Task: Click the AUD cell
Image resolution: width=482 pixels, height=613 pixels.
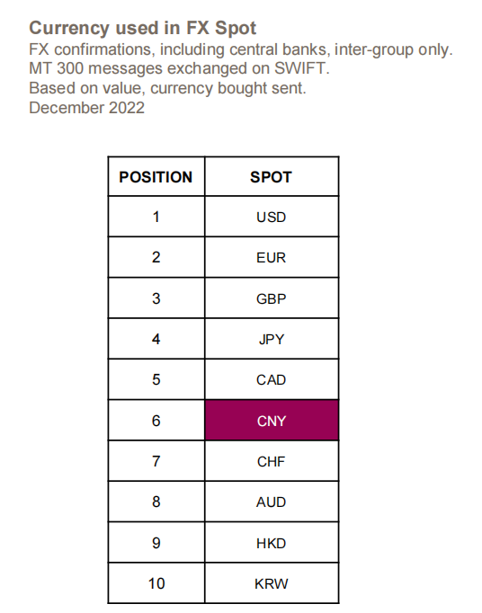Action: (272, 502)
